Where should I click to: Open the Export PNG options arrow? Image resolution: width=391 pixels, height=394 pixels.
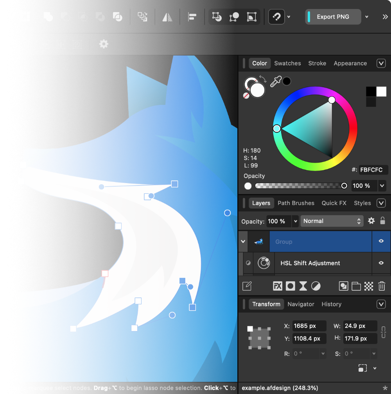pos(367,17)
